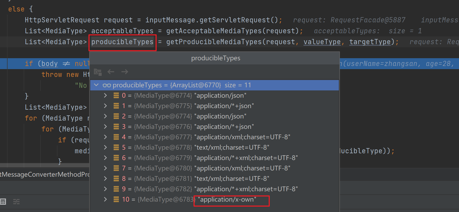Click the field icon of element 10
The height and width of the screenshot is (212, 459).
point(116,200)
